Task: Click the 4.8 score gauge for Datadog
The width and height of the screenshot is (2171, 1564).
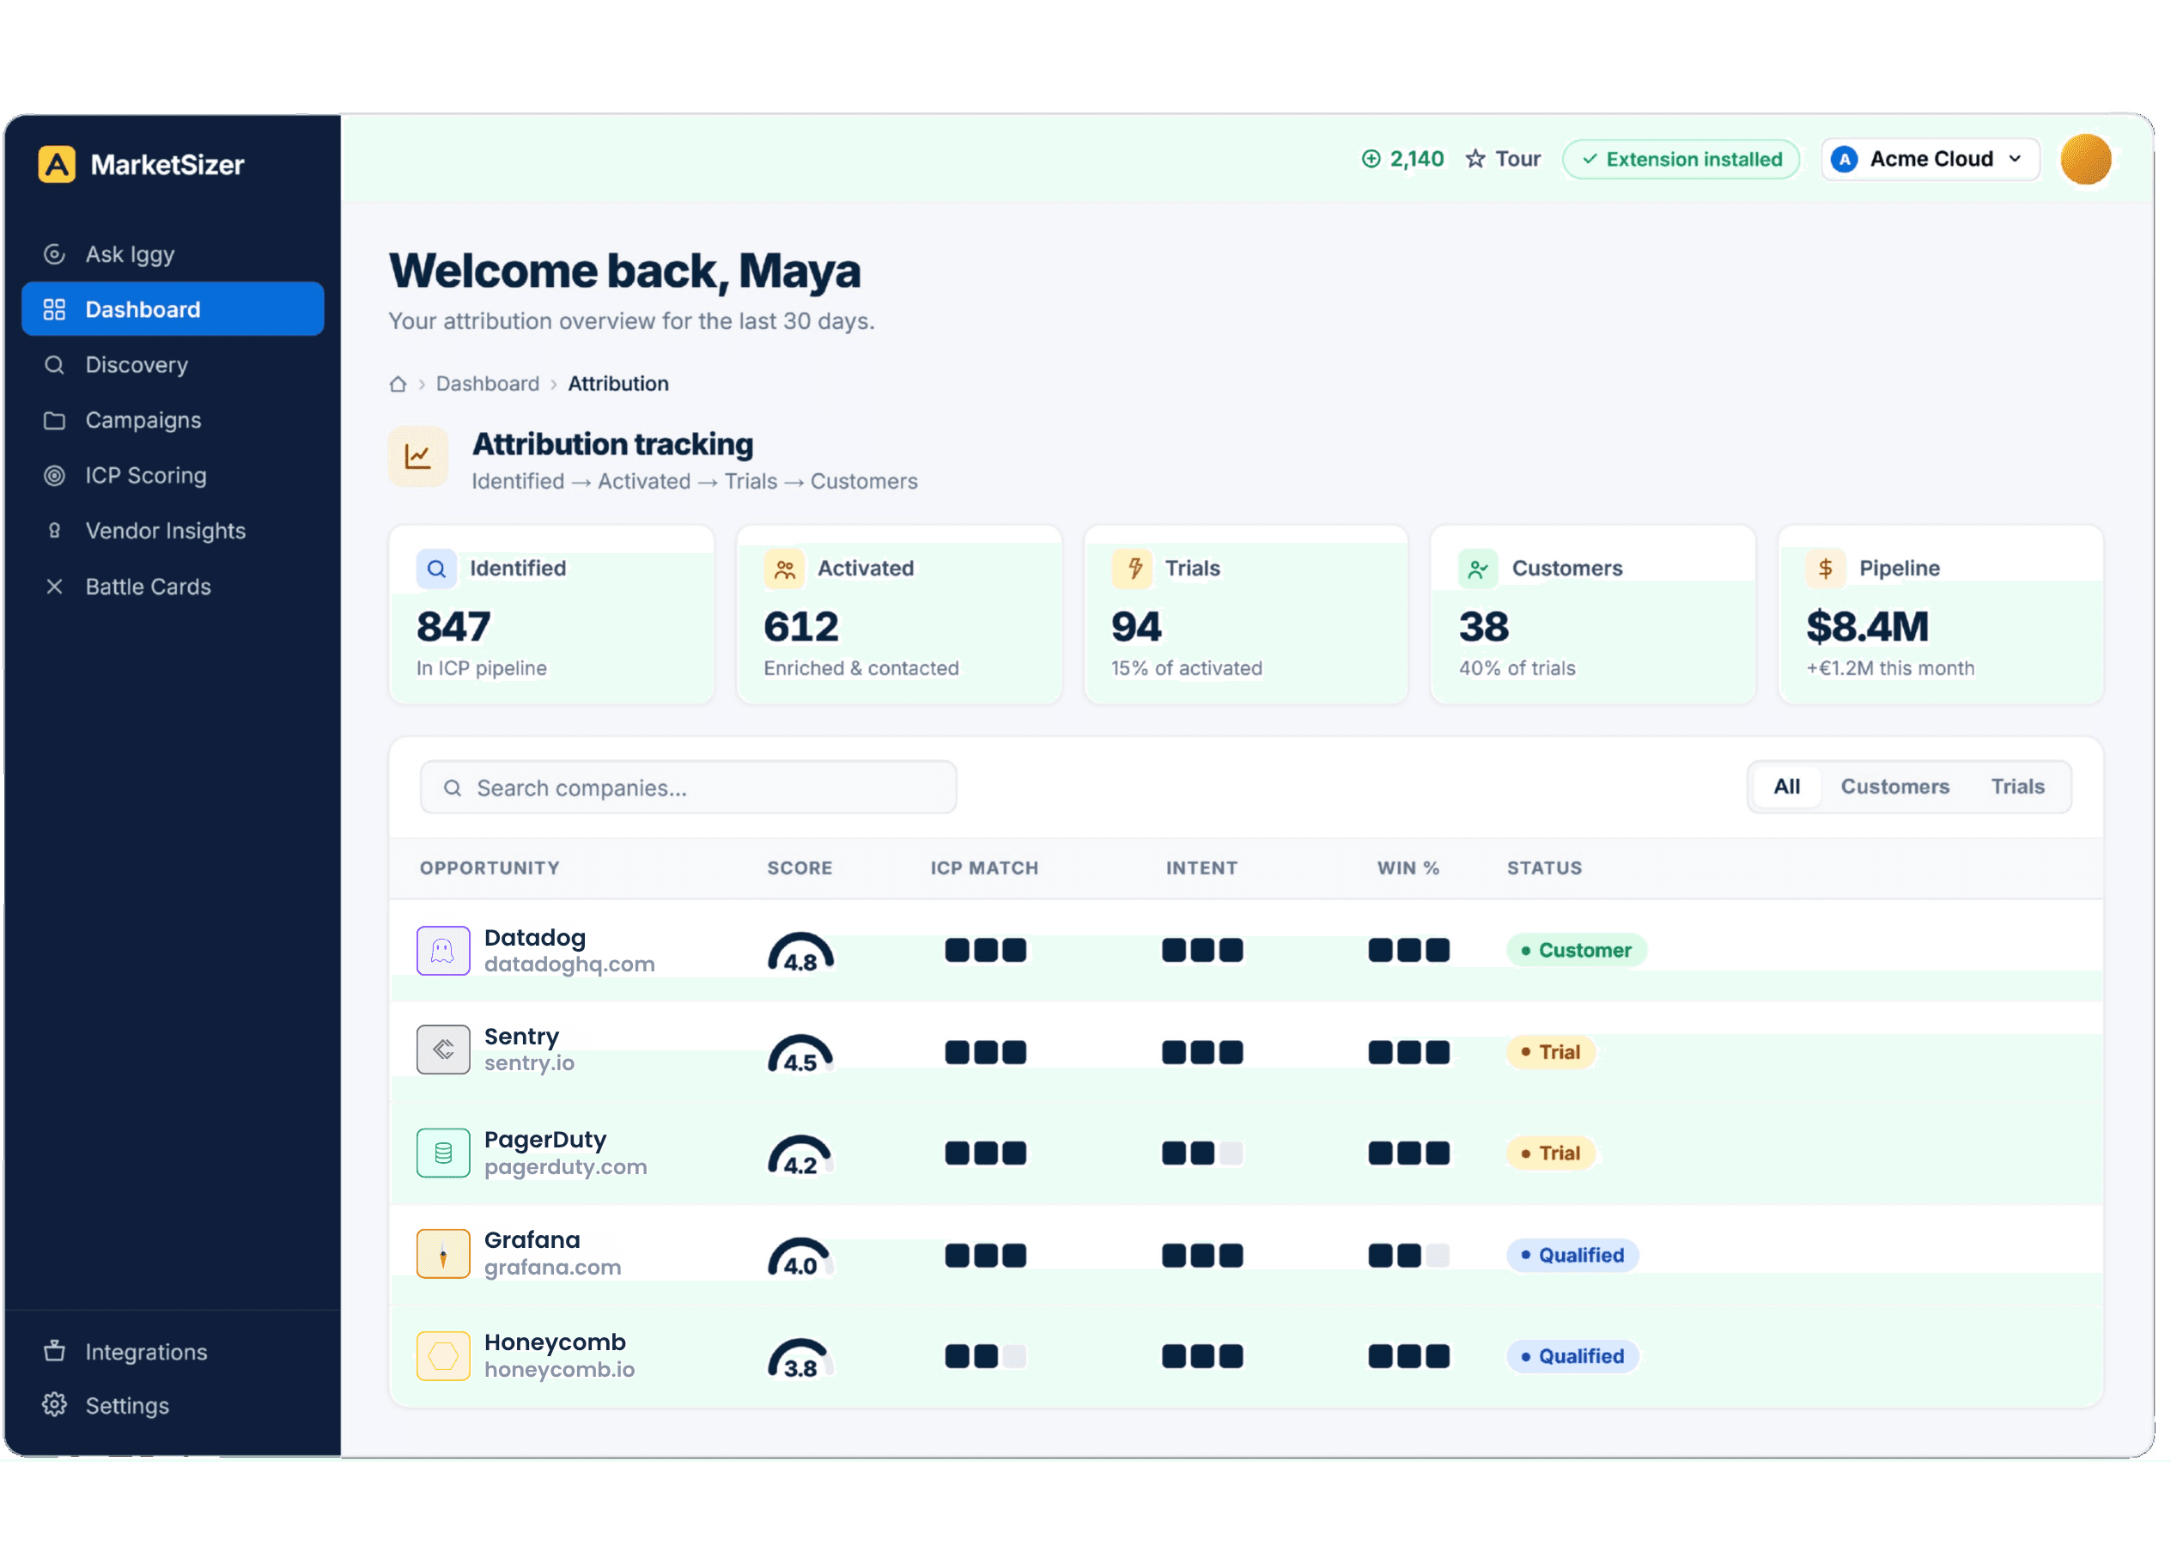Action: pyautogui.click(x=801, y=953)
